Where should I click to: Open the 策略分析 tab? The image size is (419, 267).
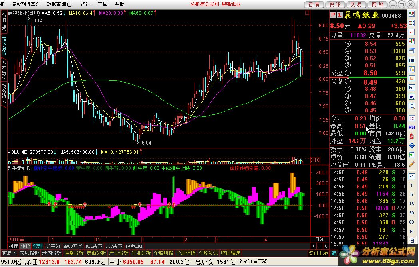[x=74, y=253]
